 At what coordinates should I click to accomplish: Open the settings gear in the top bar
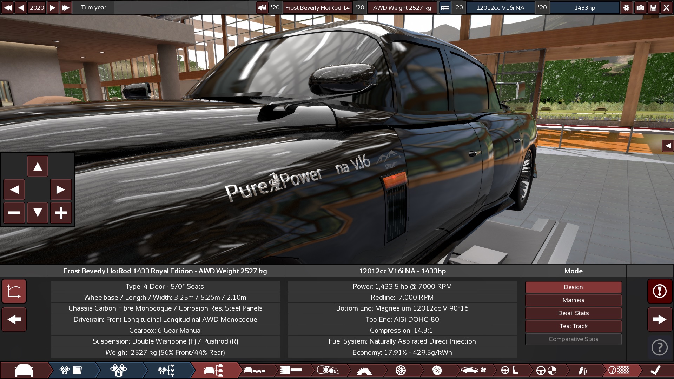[x=627, y=7]
